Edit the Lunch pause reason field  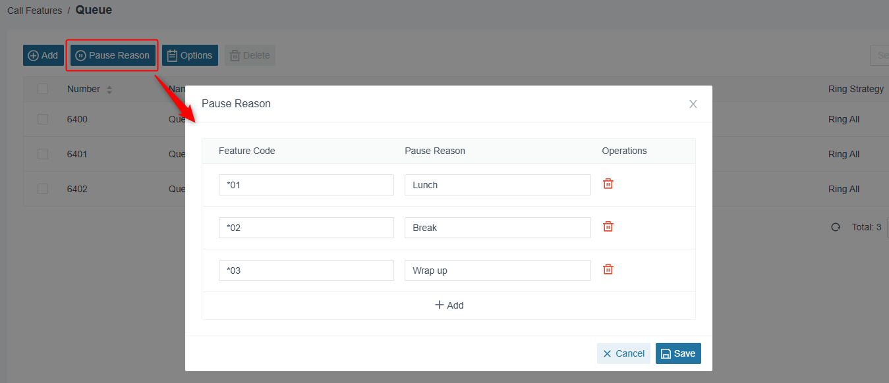(x=498, y=185)
